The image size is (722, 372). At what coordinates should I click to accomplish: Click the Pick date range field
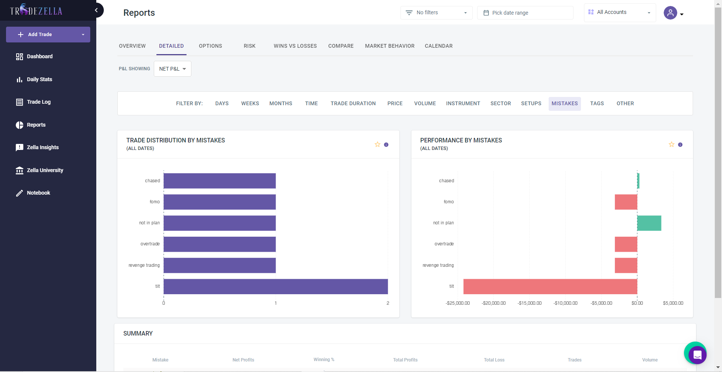(x=525, y=13)
